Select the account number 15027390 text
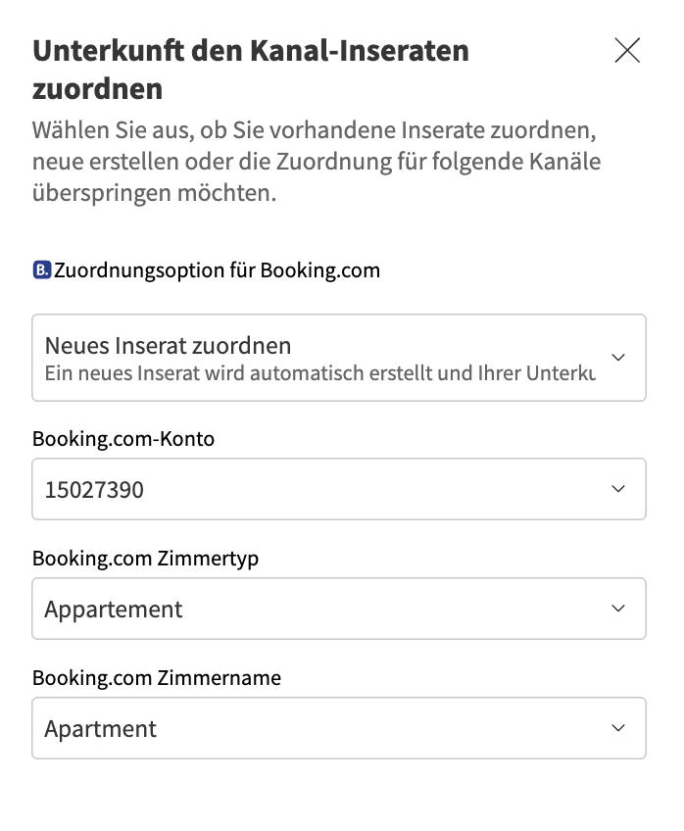The height and width of the screenshot is (831, 684). [x=94, y=489]
